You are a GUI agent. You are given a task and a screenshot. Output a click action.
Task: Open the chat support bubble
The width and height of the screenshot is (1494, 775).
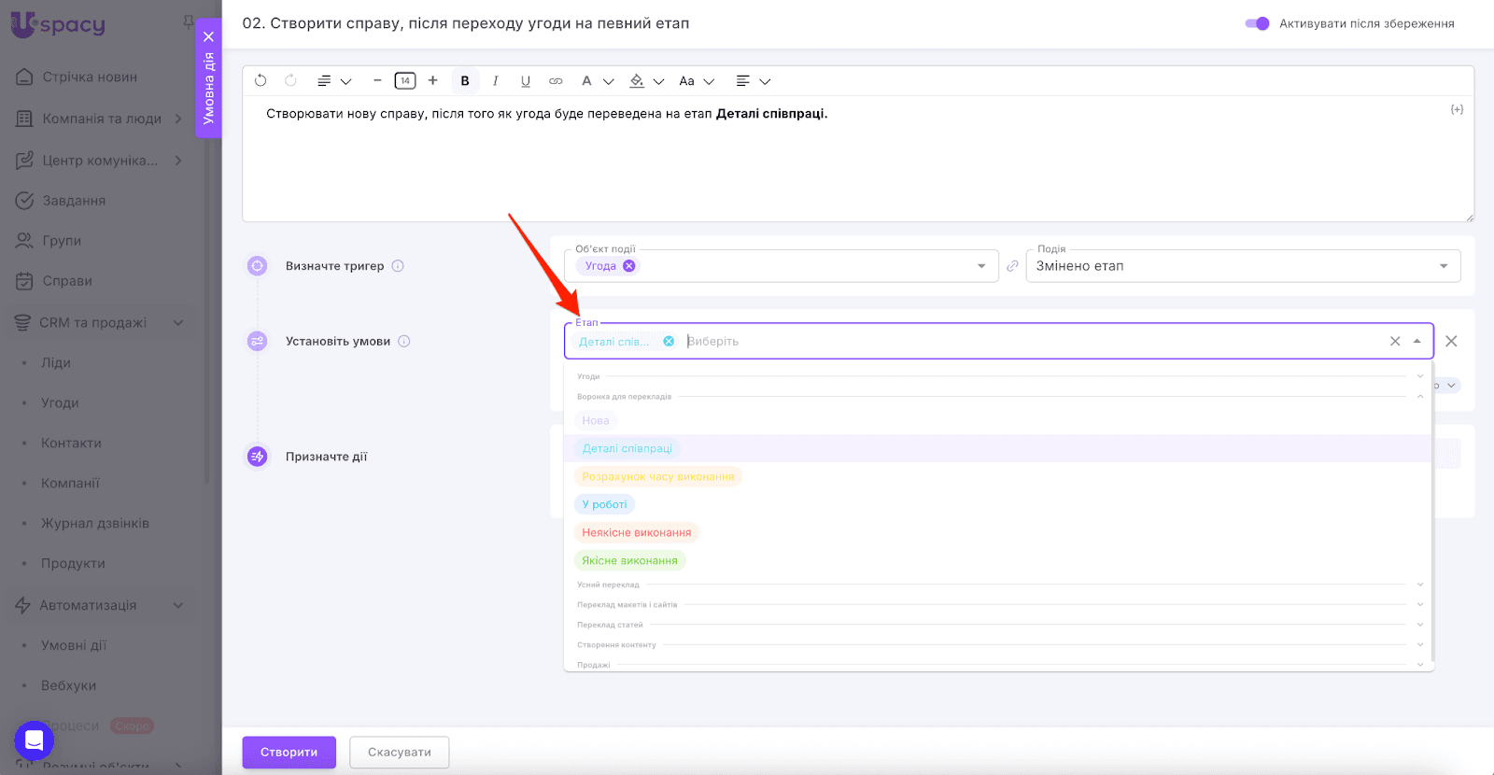click(34, 741)
